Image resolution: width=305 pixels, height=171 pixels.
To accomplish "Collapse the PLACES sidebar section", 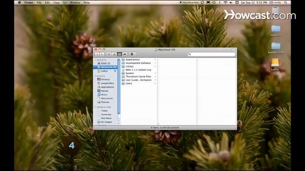I will tap(95, 76).
